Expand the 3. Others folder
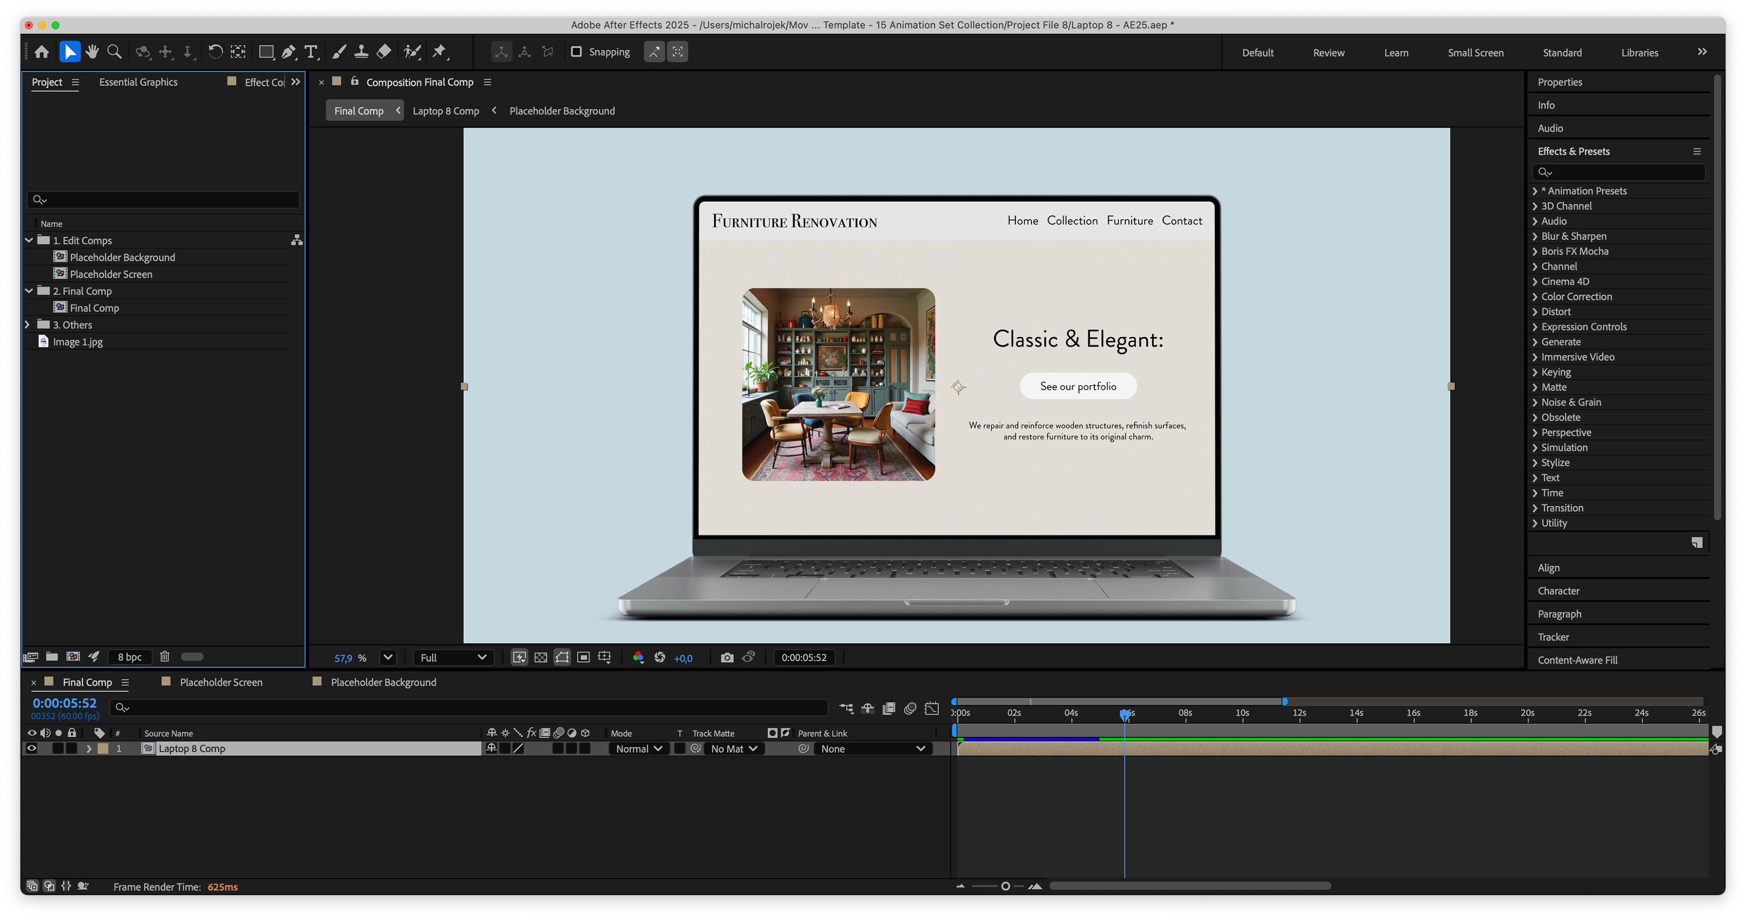The height and width of the screenshot is (919, 1746). pos(28,325)
